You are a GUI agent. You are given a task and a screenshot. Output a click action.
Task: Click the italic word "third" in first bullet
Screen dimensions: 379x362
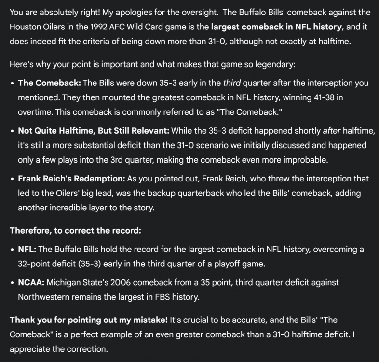[232, 83]
